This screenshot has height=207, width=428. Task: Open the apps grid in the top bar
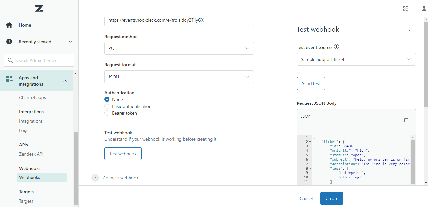[405, 8]
